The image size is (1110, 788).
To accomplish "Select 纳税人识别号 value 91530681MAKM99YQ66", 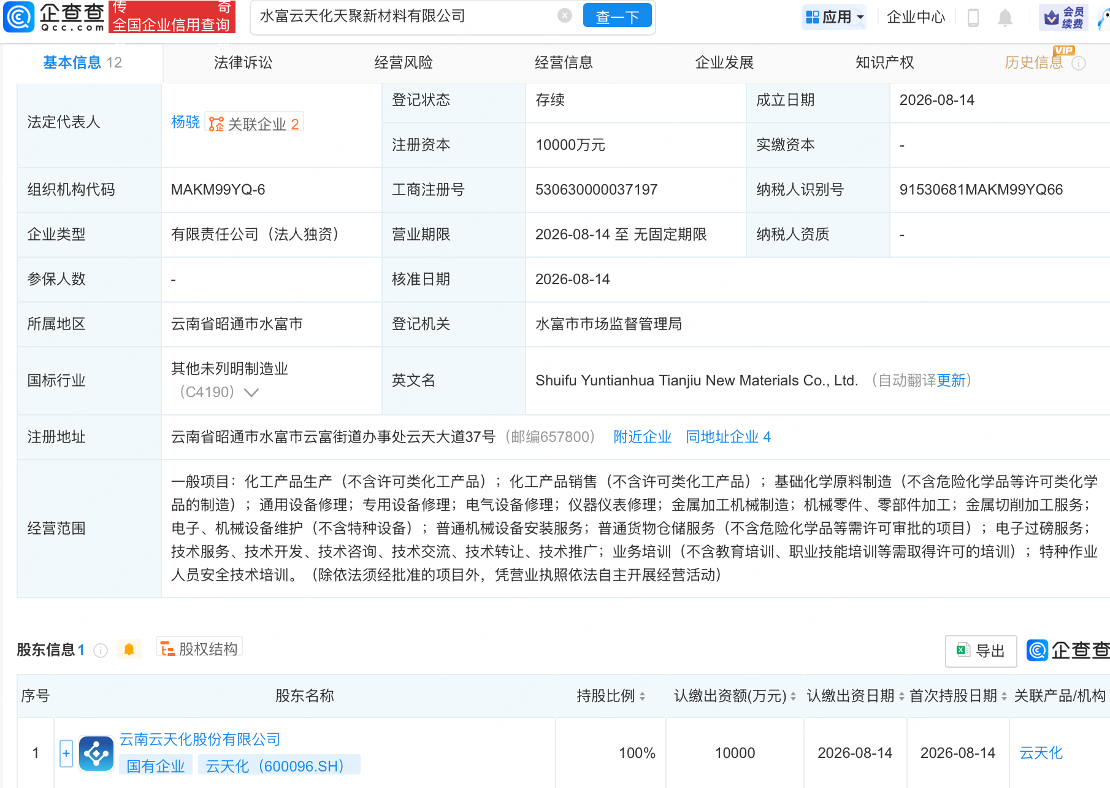I will 981,190.
